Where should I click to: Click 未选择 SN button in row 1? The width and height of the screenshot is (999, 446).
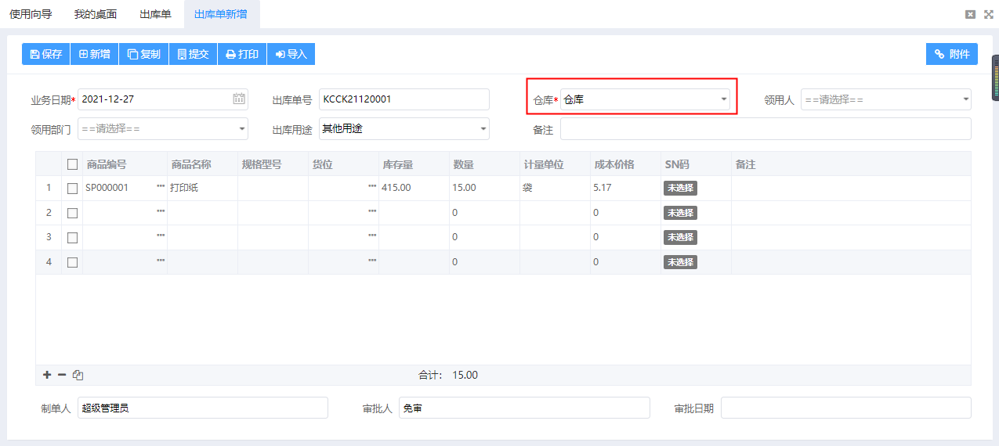680,189
